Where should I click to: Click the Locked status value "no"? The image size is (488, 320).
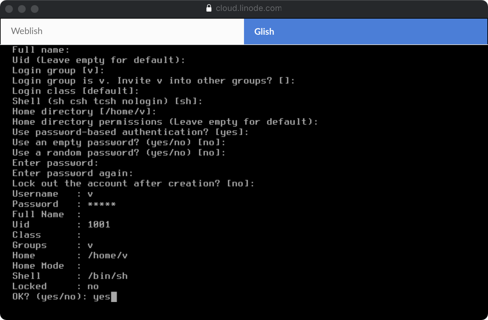93,286
